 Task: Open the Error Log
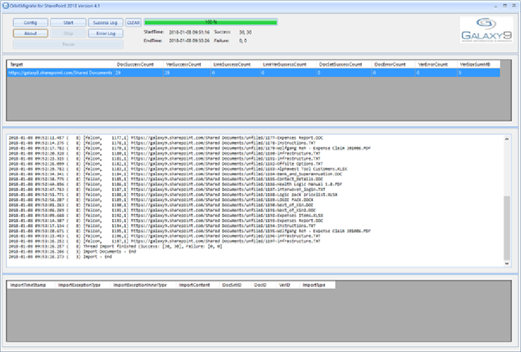(105, 34)
